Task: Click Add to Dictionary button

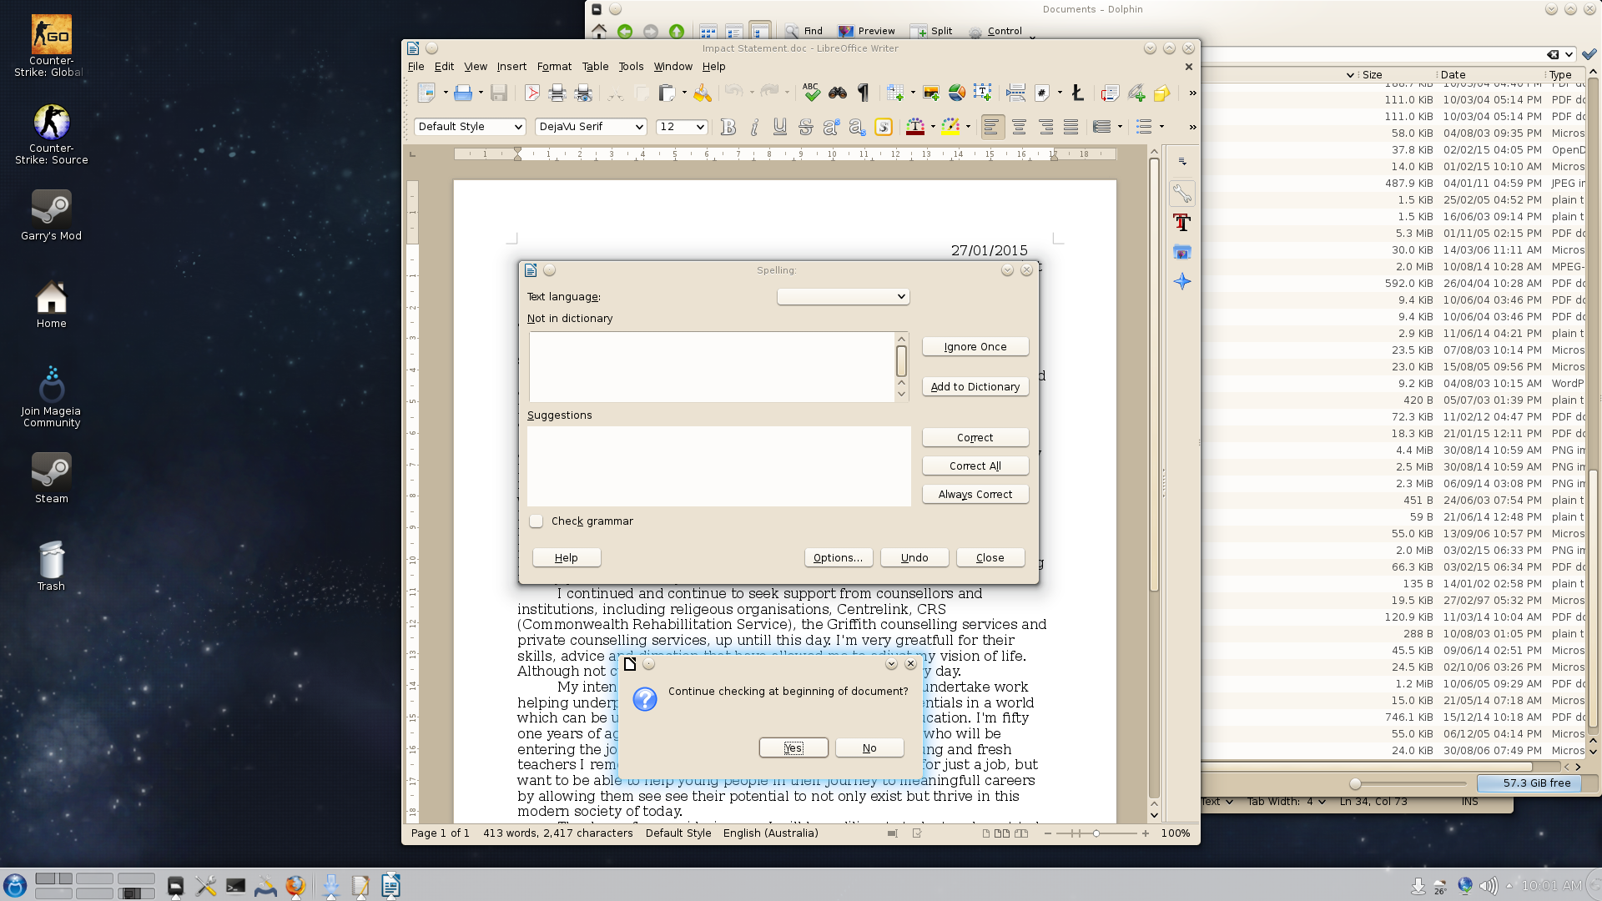Action: click(975, 387)
